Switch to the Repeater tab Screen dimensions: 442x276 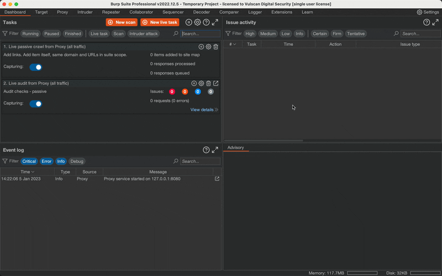(x=110, y=12)
